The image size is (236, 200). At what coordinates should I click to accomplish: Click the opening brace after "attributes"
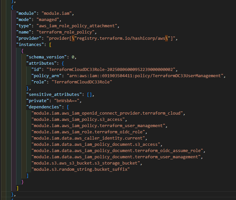click(62, 63)
